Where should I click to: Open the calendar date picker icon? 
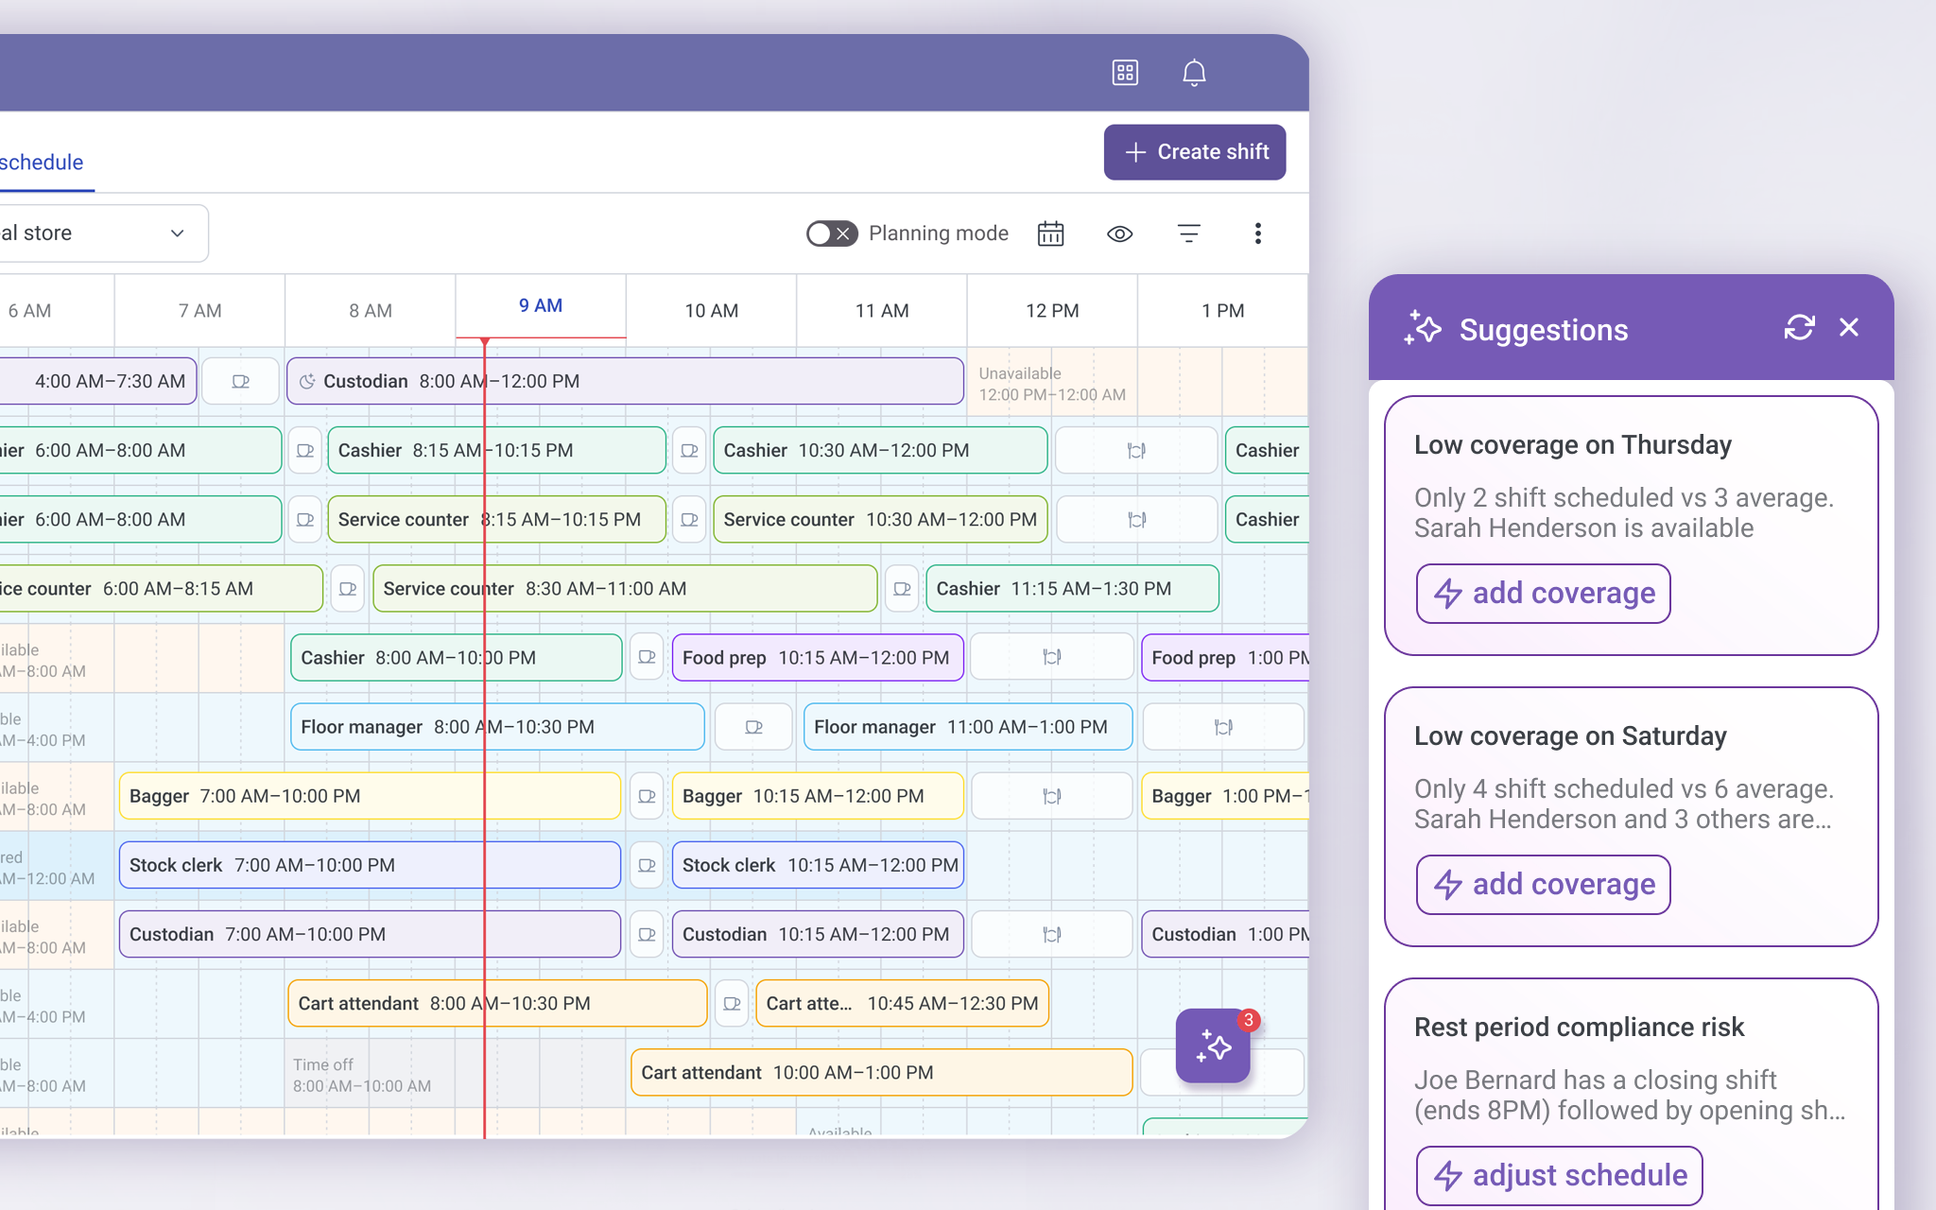(x=1050, y=233)
